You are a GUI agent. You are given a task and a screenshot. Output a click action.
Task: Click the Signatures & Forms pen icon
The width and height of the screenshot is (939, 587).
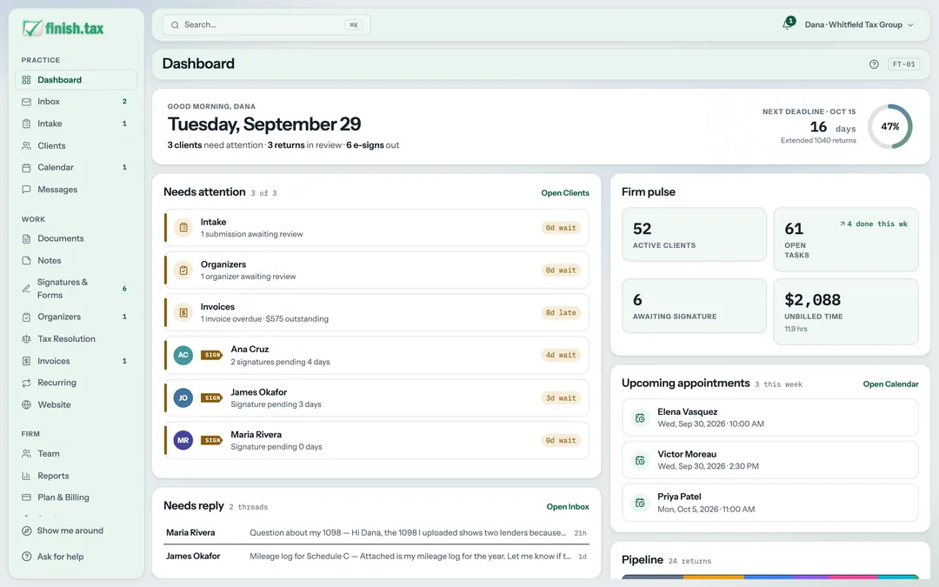click(26, 288)
